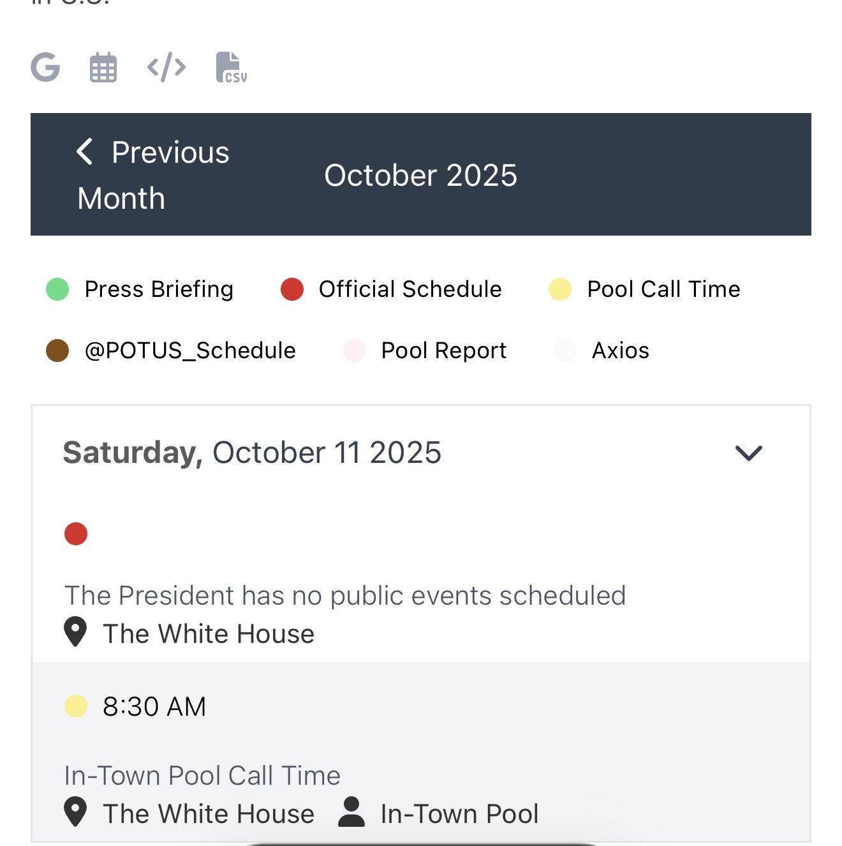
Task: Open the calendar grid icon
Action: [x=103, y=68]
